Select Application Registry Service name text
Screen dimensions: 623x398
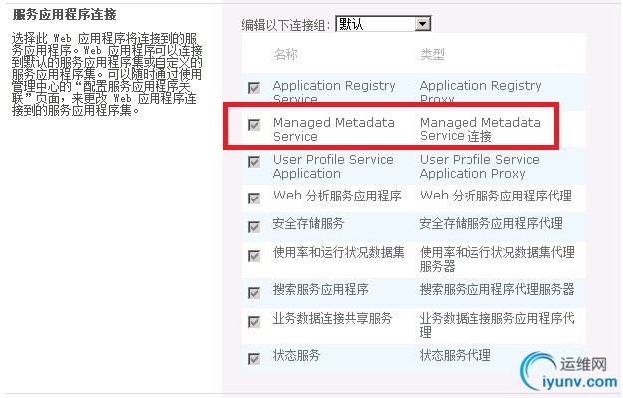pyautogui.click(x=334, y=92)
